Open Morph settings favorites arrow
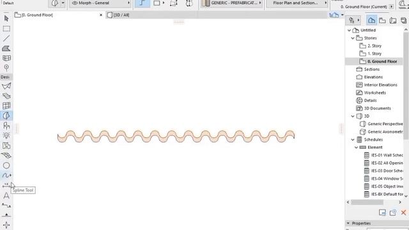The width and height of the screenshot is (409, 230). tap(63, 3)
